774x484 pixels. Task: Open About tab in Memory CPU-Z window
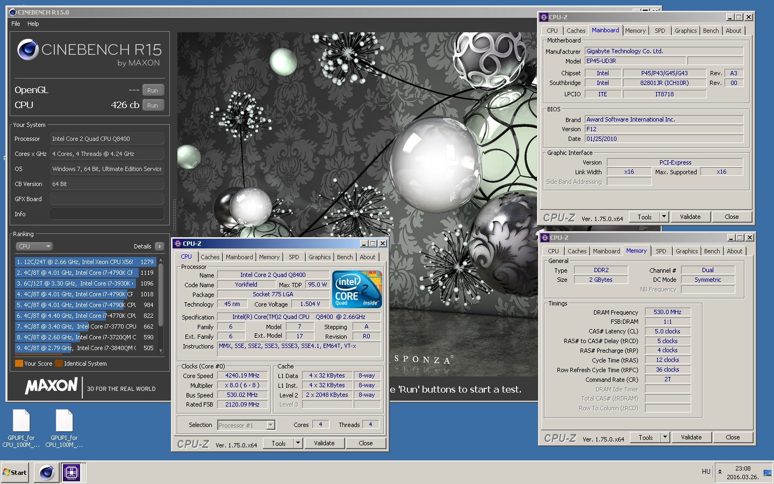click(x=735, y=251)
